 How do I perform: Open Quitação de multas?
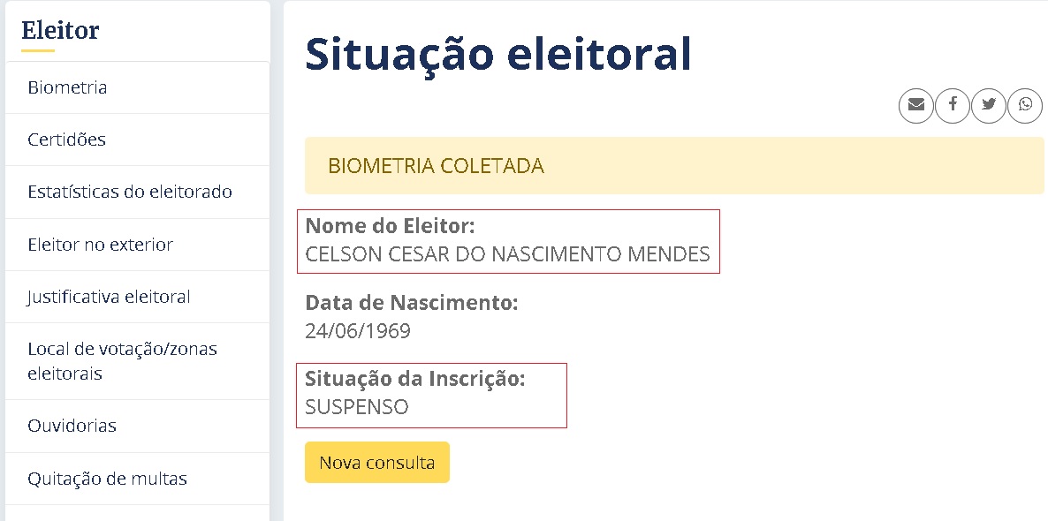pos(107,479)
